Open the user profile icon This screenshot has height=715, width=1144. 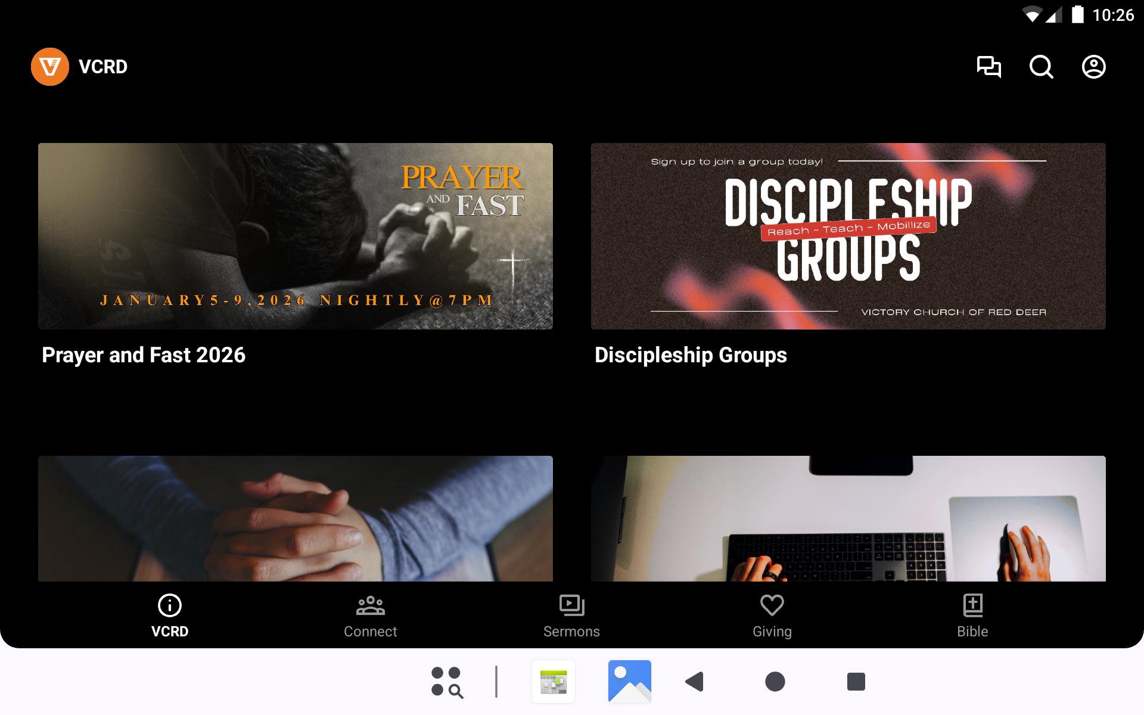click(1093, 67)
